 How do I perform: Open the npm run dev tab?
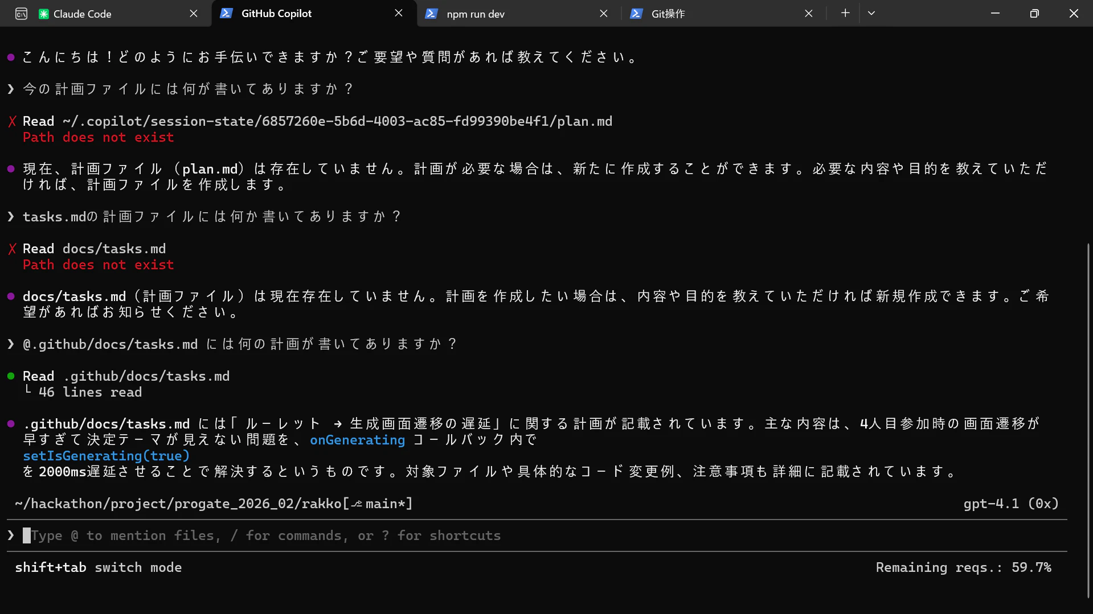[519, 14]
